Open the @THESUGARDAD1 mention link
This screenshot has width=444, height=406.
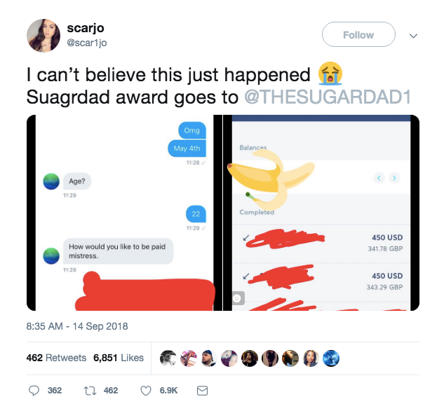click(x=328, y=97)
